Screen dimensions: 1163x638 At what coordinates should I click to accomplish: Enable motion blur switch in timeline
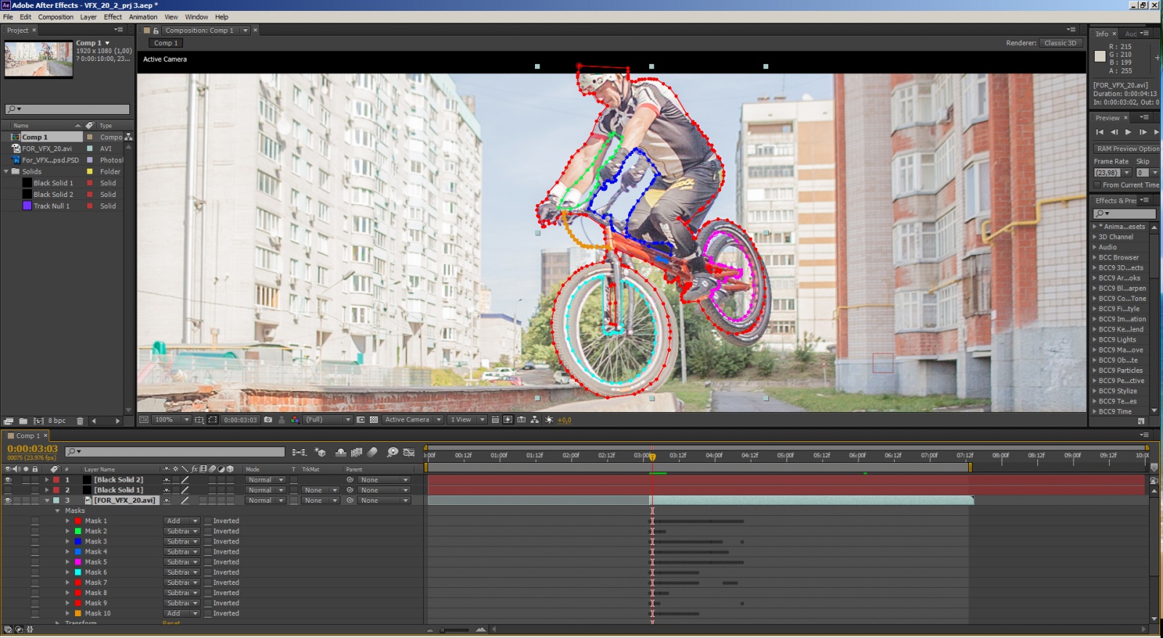pyautogui.click(x=372, y=452)
